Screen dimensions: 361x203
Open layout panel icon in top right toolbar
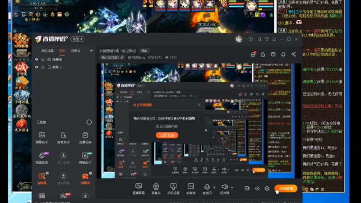(273, 54)
